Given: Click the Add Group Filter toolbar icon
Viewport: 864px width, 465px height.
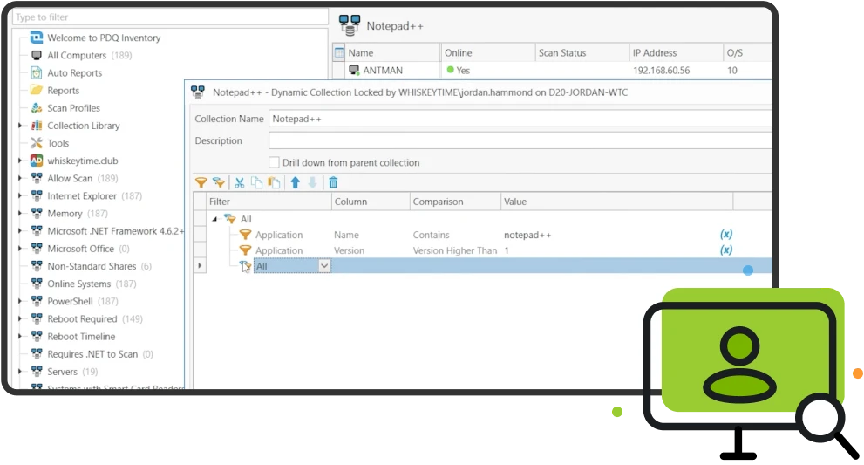Looking at the screenshot, I should 219,182.
